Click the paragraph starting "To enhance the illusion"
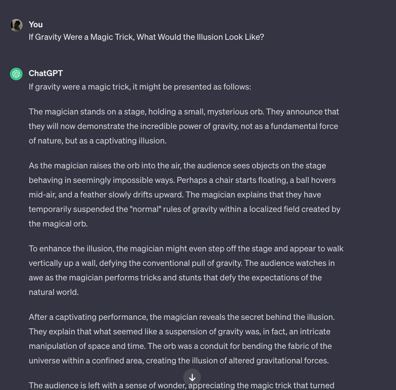 [186, 270]
